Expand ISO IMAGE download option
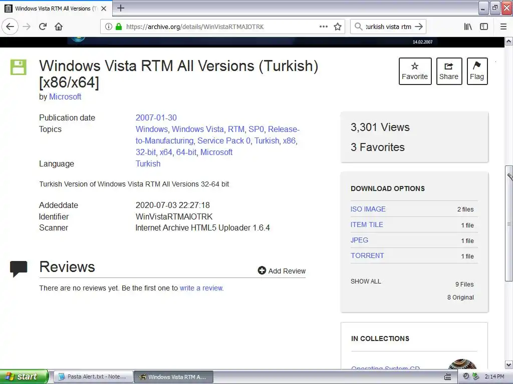 pos(368,209)
